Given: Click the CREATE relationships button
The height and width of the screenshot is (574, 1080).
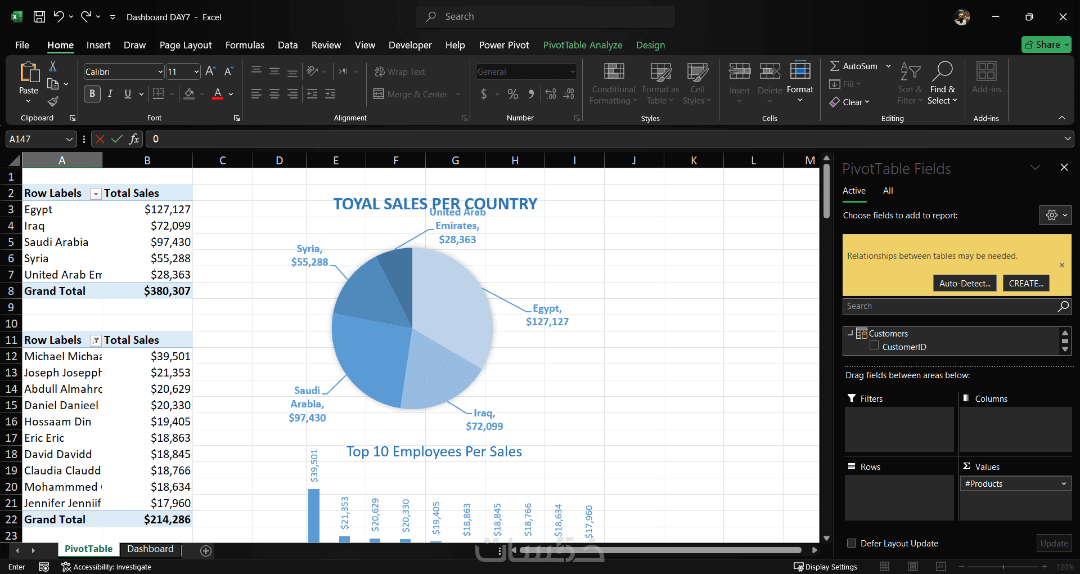Looking at the screenshot, I should tap(1026, 283).
